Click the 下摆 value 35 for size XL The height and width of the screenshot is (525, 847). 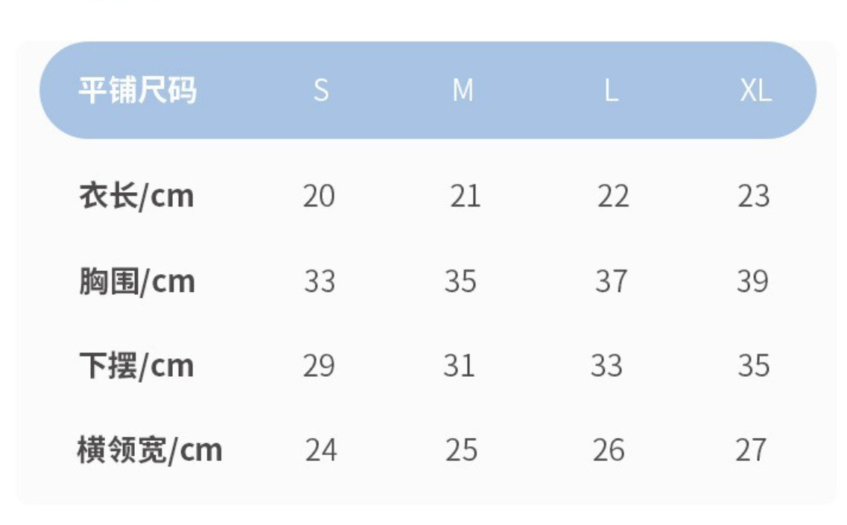(x=754, y=366)
